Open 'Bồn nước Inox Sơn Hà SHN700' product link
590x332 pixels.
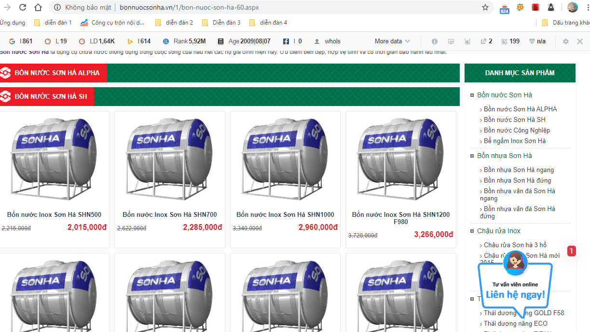click(170, 214)
